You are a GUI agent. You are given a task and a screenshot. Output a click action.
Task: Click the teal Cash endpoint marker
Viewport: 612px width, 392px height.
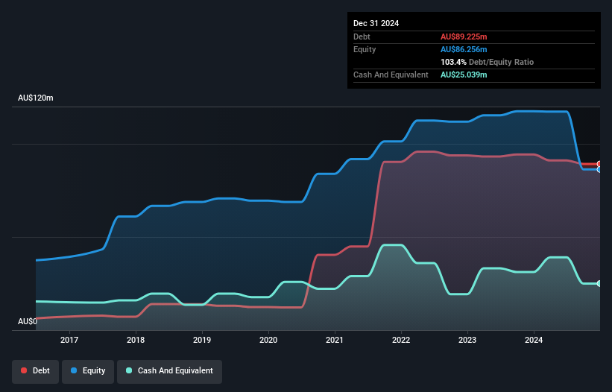[599, 283]
